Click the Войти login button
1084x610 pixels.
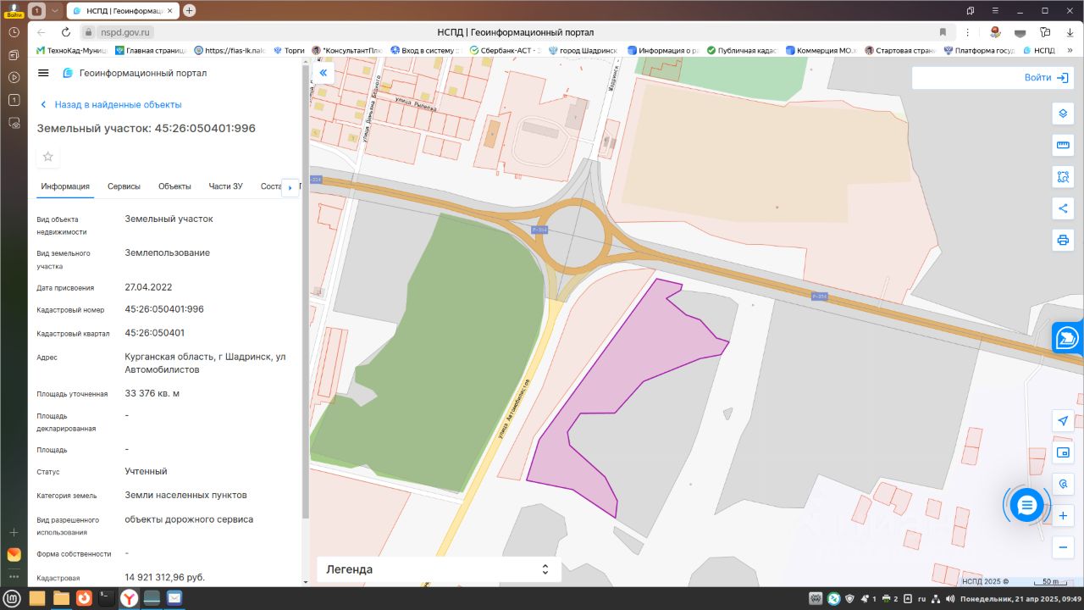coord(1046,77)
